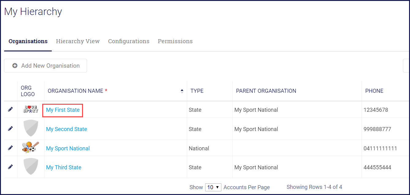Open the My Third State link

[64, 167]
